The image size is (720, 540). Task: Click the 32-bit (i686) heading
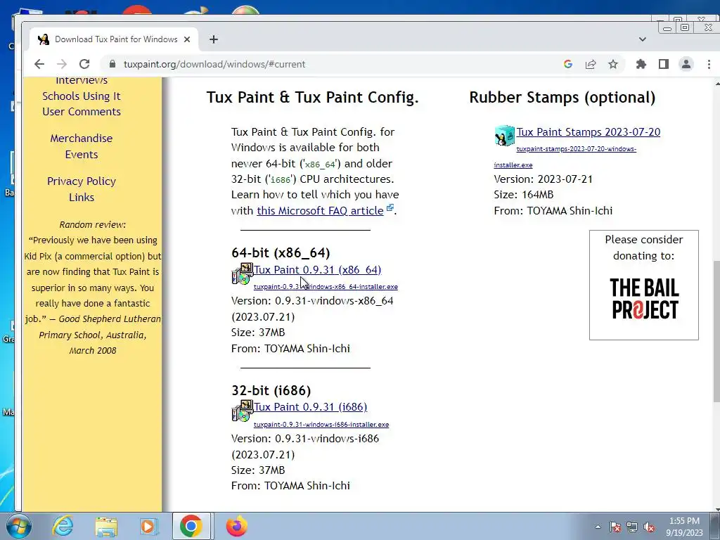[271, 390]
